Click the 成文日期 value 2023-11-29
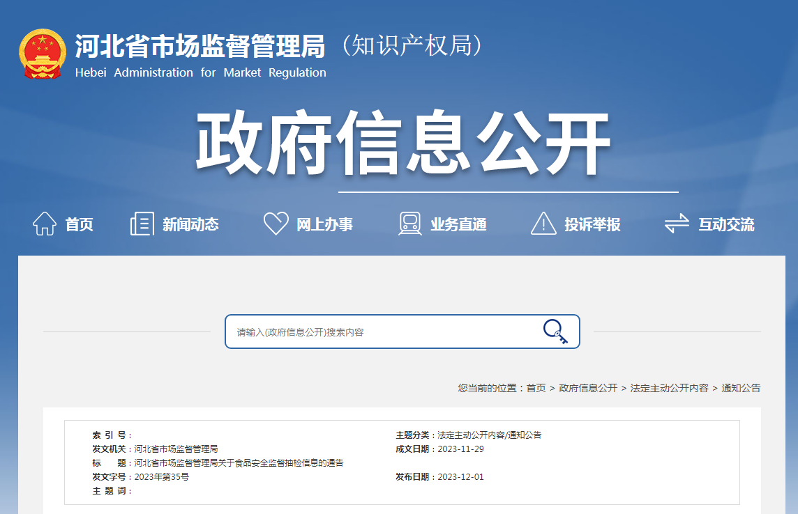 460,449
